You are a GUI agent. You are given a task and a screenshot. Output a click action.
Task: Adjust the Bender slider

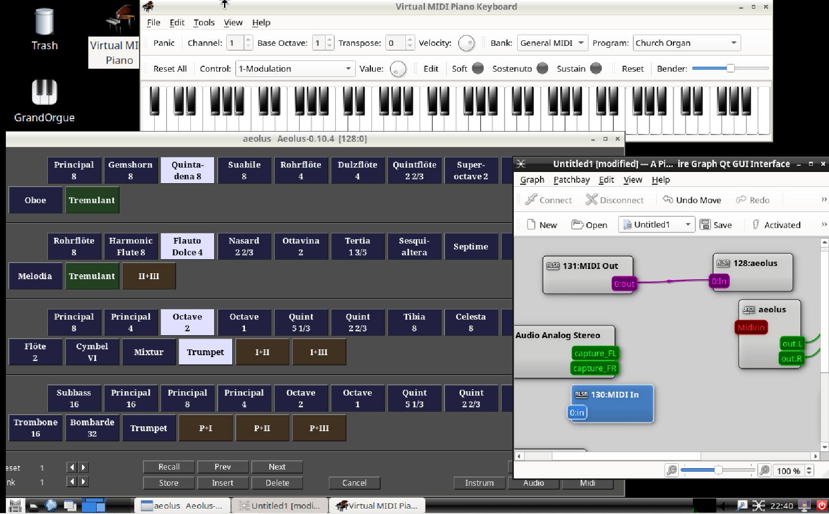click(x=730, y=68)
